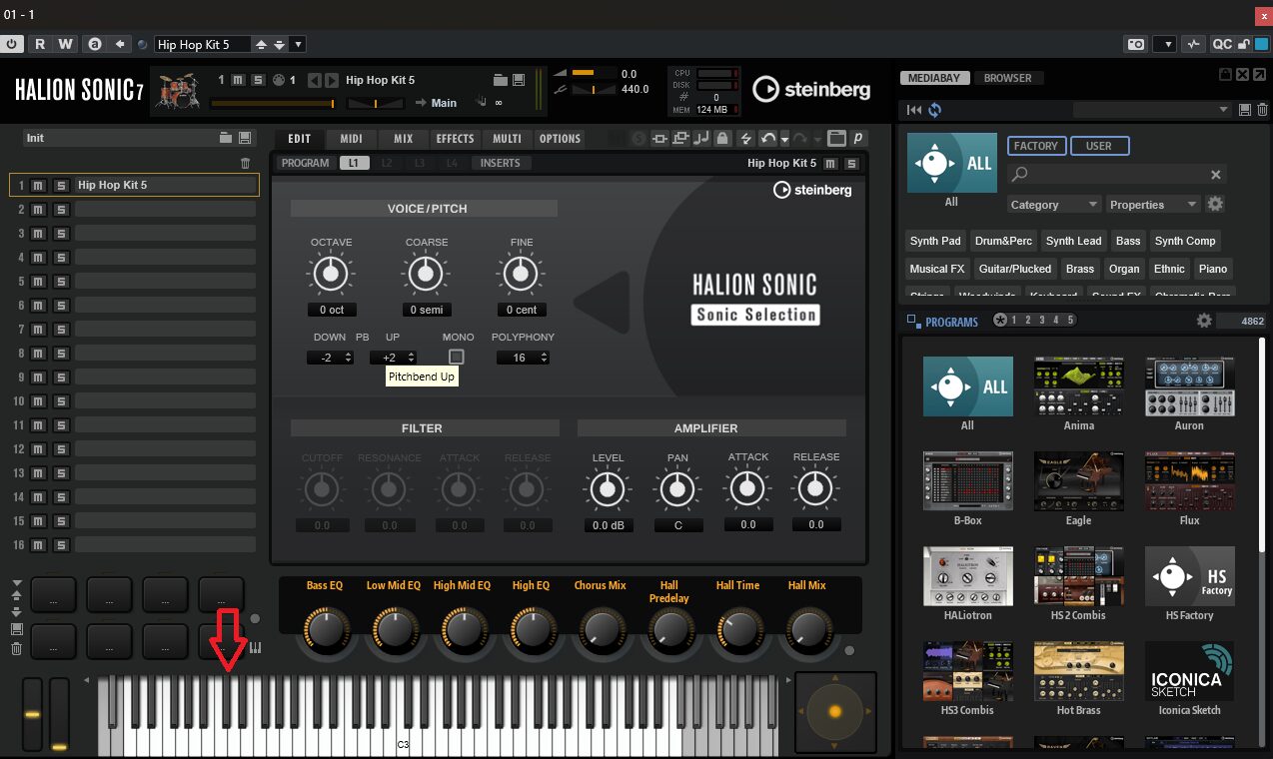Toggle small keyboard icon near trigger pads
The image size is (1273, 759).
(x=255, y=647)
